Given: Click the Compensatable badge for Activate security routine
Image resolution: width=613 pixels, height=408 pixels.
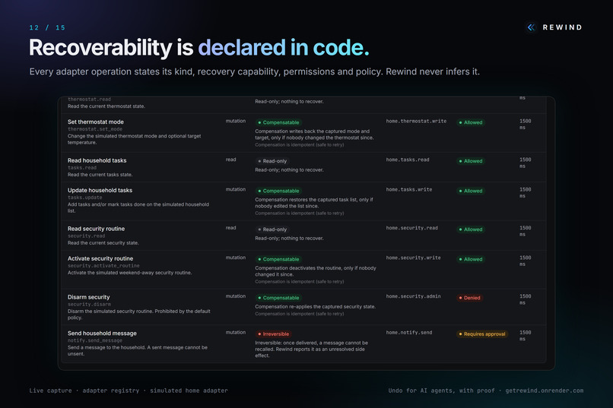Looking at the screenshot, I should [x=278, y=259].
